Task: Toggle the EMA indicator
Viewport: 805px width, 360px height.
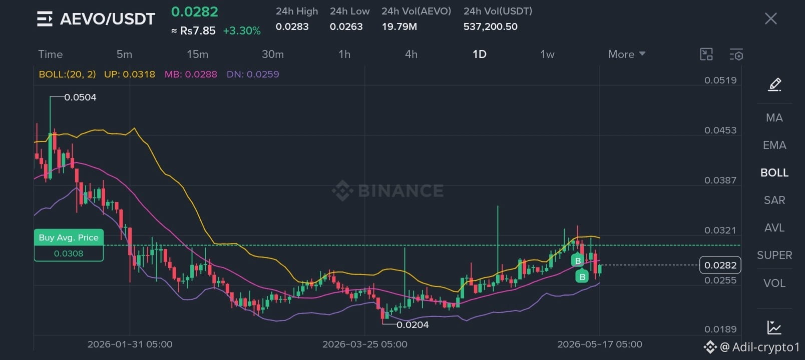Action: tap(774, 145)
